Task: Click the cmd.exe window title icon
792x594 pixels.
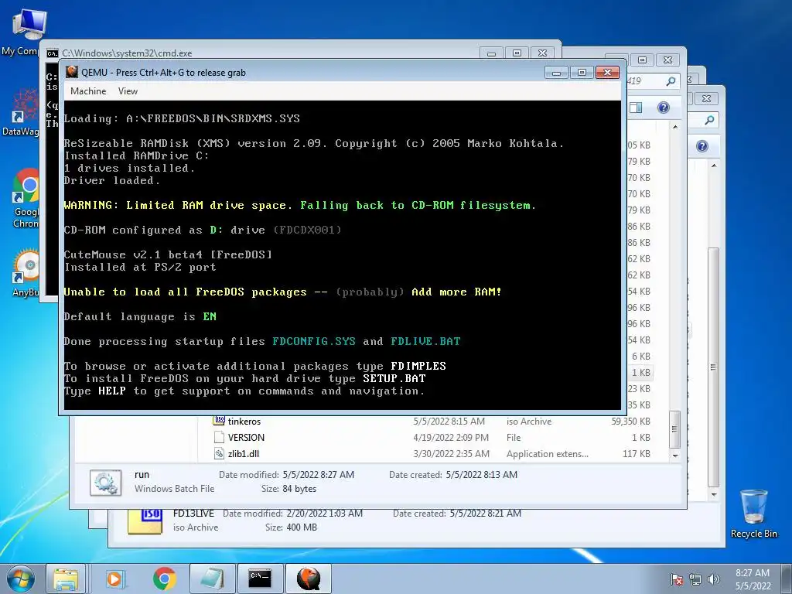Action: pos(53,53)
